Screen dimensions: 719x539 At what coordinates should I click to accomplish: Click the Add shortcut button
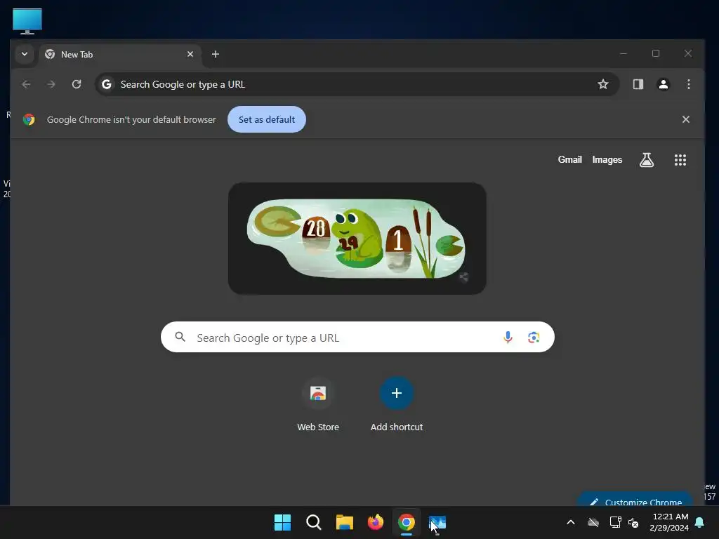[397, 404]
